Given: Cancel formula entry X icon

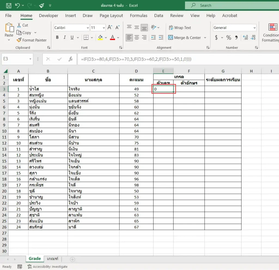Looking at the screenshot, I should pyautogui.click(x=48, y=59).
